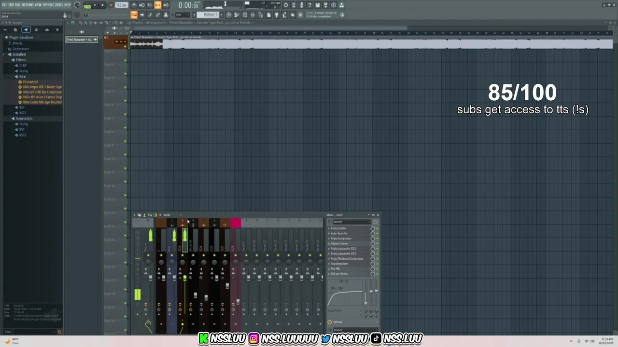Click the Master mixer track fader
The height and width of the screenshot is (347, 618).
tap(151, 278)
